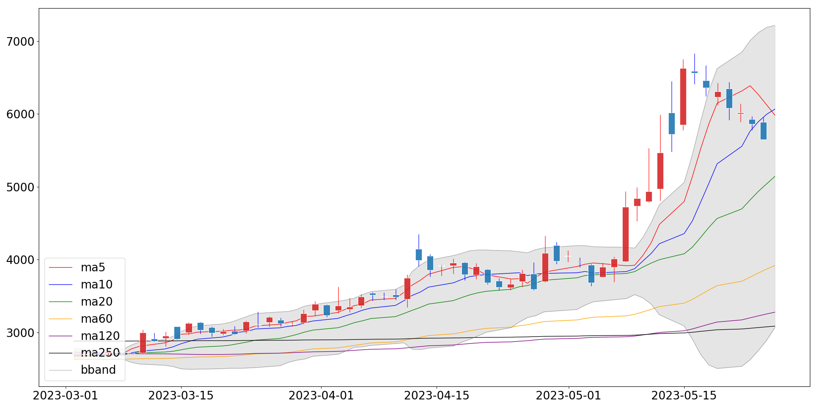Click the ma20 legend label

pyautogui.click(x=97, y=302)
